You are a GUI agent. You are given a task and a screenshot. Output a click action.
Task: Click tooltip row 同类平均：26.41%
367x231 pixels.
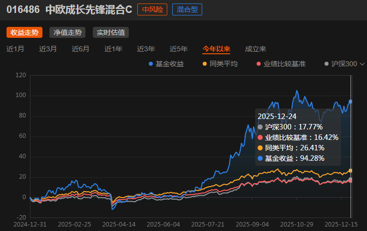(x=291, y=148)
